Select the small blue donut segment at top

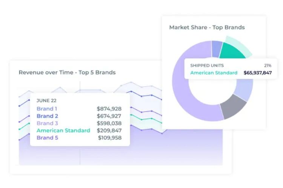pos(217,49)
